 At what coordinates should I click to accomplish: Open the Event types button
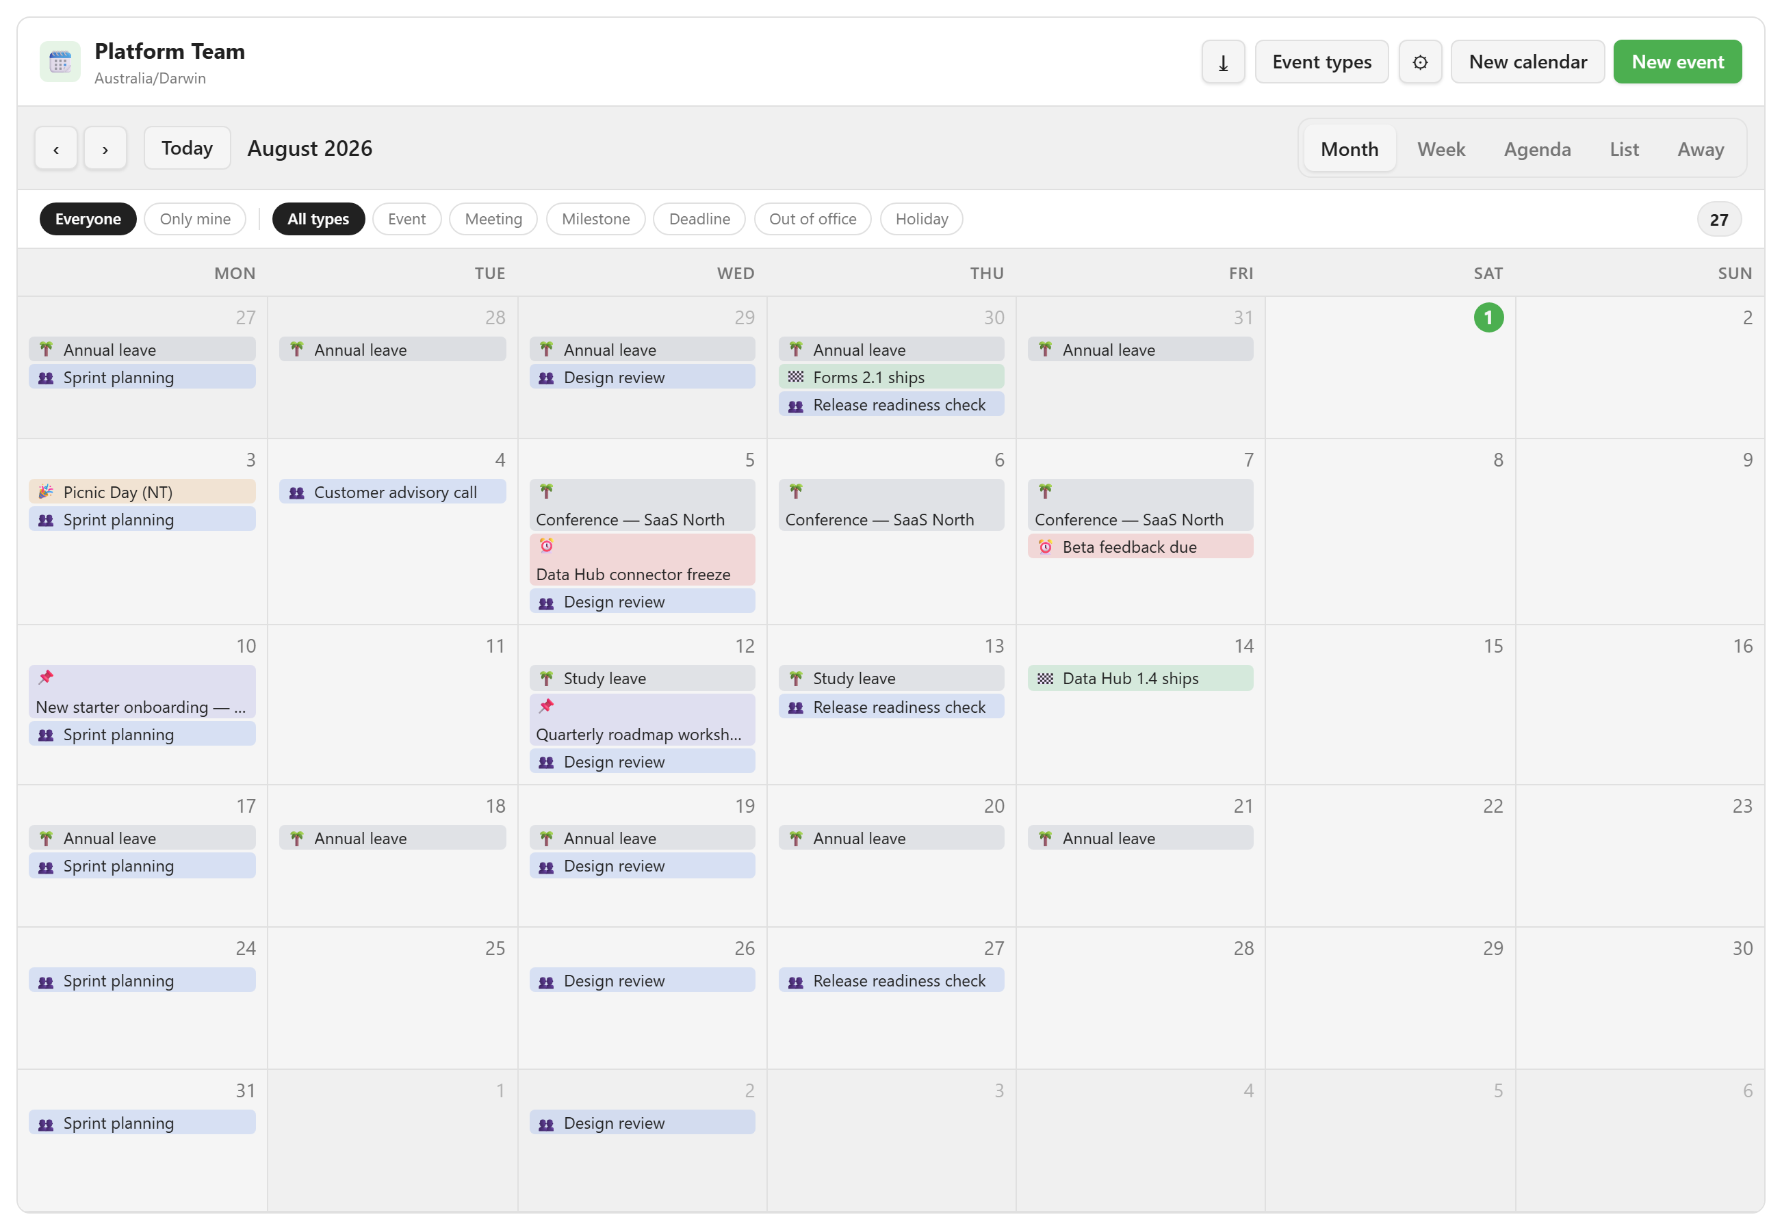pyautogui.click(x=1321, y=62)
